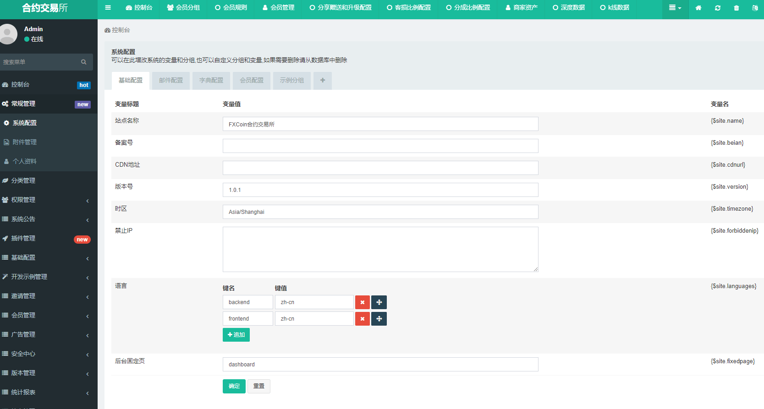This screenshot has height=409, width=764.
Task: Click the 追加 button to add language
Action: tap(236, 335)
